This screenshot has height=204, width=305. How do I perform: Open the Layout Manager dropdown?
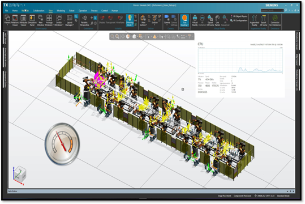click(70, 20)
